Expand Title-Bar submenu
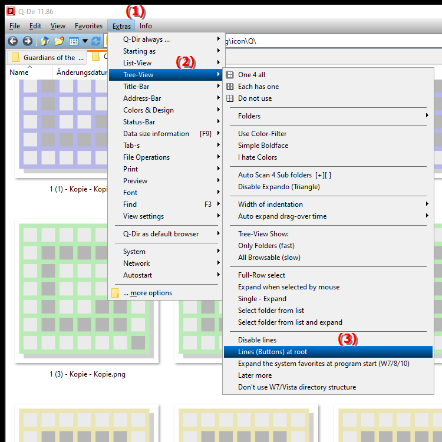This screenshot has height=442, width=442. tap(166, 87)
